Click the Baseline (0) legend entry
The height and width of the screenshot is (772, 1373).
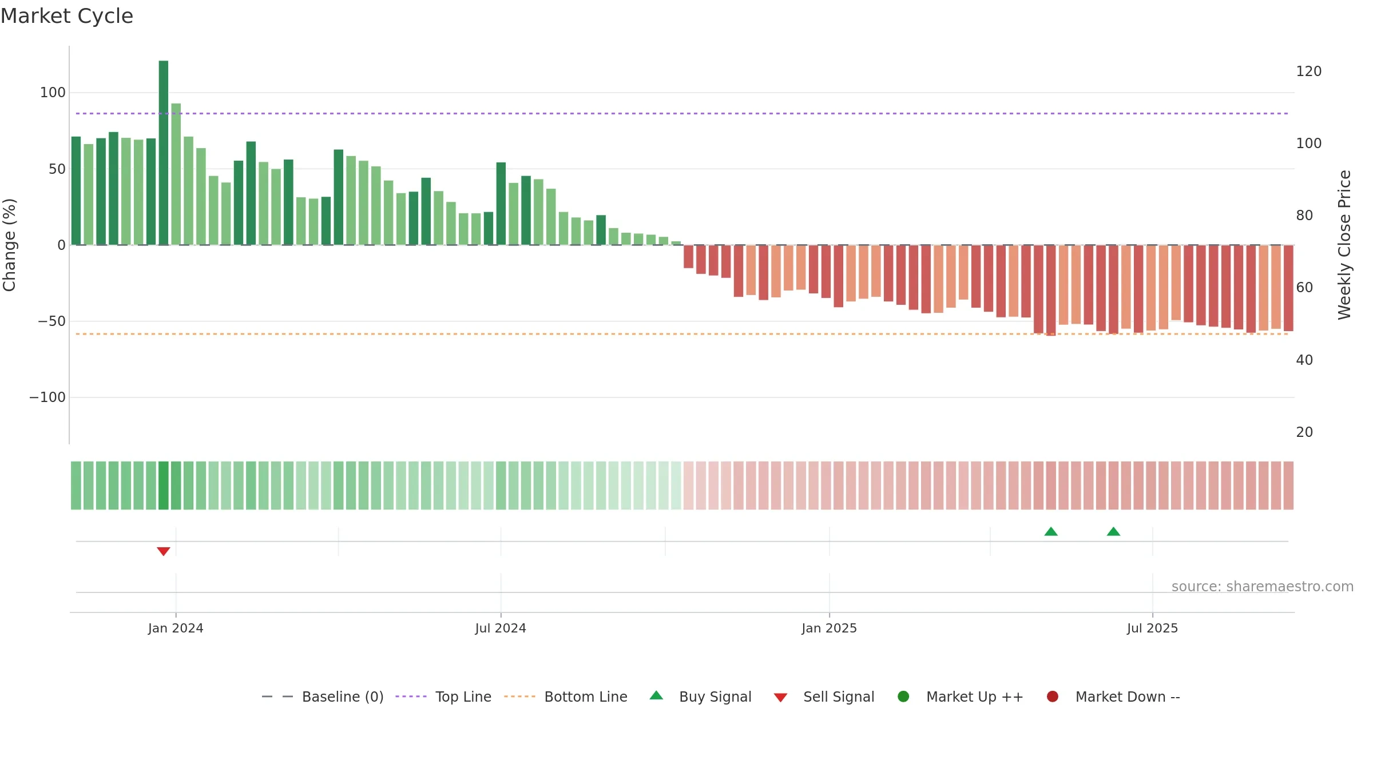click(x=322, y=697)
